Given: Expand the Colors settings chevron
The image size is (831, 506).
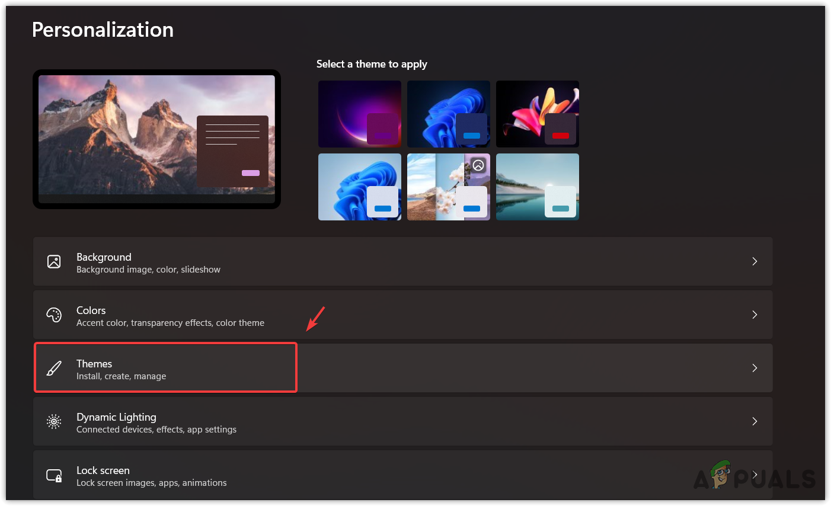Looking at the screenshot, I should click(x=755, y=315).
